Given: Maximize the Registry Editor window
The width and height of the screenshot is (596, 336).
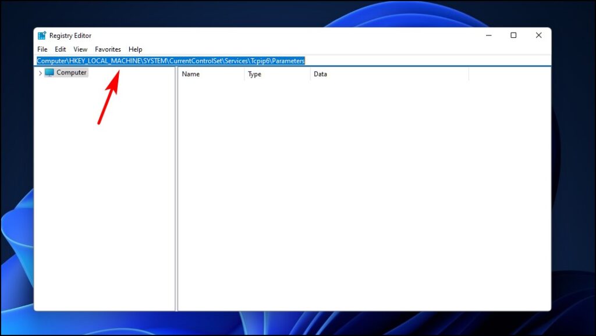Looking at the screenshot, I should (513, 35).
